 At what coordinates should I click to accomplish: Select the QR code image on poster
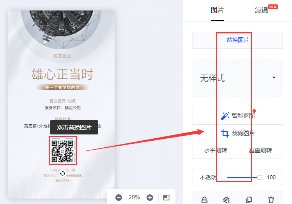click(x=63, y=150)
